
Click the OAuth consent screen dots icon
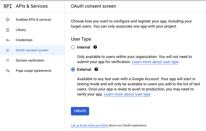8,50
